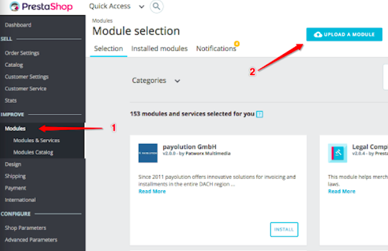Image resolution: width=388 pixels, height=251 pixels.
Task: Select the Selection tab
Action: 108,49
